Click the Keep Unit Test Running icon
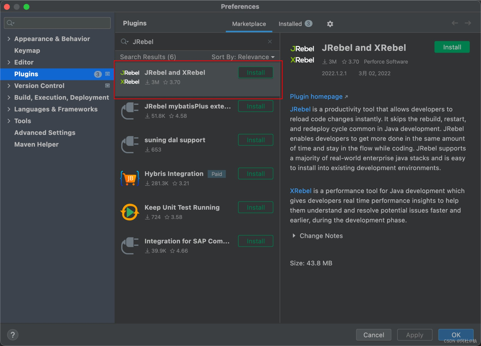 (x=130, y=212)
